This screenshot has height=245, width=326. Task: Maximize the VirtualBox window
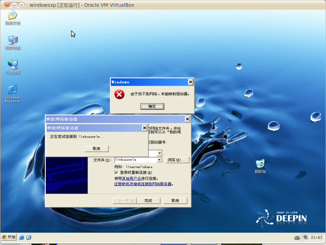tap(22, 5)
